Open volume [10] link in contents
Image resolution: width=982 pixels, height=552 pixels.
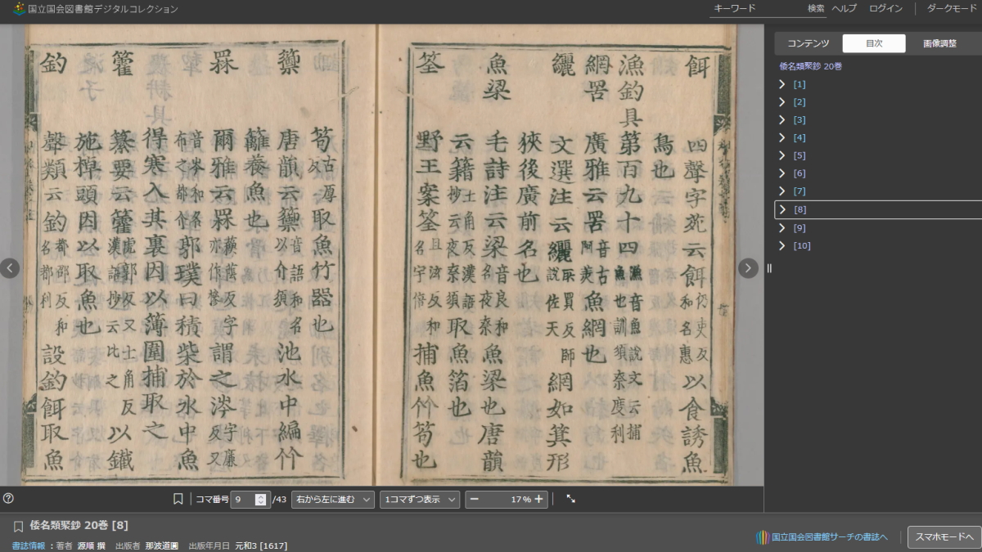[802, 246]
